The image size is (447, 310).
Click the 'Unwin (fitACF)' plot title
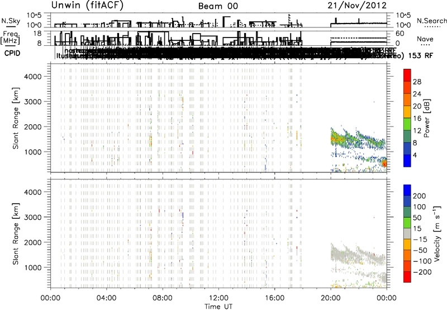click(x=87, y=5)
